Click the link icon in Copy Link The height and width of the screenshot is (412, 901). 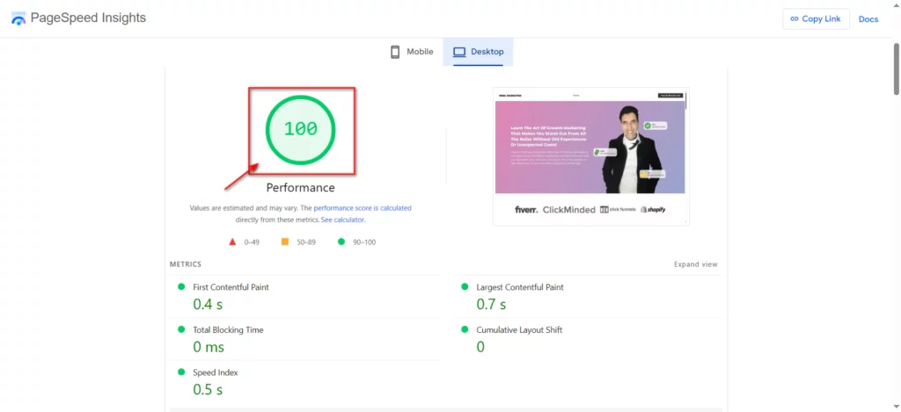[x=795, y=19]
